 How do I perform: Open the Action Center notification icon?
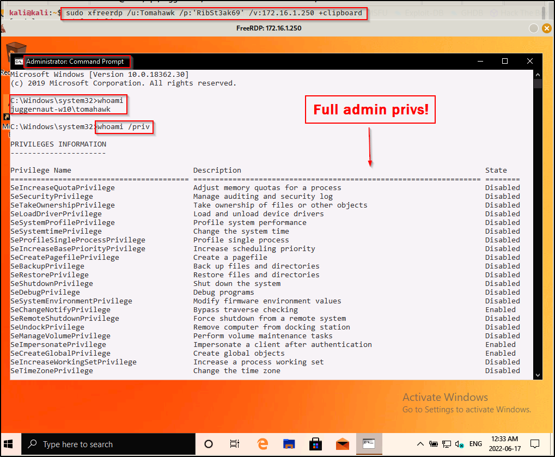(x=534, y=444)
